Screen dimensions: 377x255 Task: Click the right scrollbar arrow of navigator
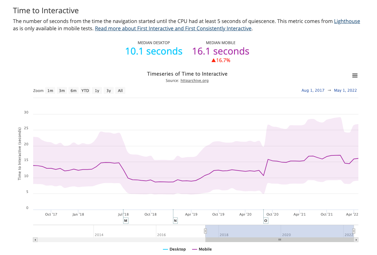point(356,240)
